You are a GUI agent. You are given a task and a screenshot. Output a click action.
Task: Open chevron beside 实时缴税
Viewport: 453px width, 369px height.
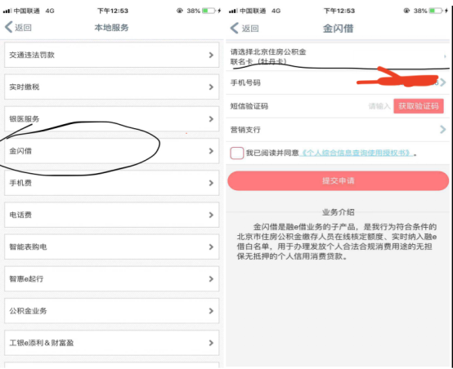pyautogui.click(x=211, y=87)
